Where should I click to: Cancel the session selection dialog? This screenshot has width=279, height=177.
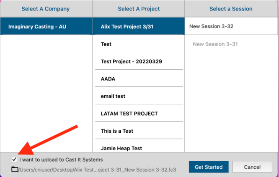tap(252, 167)
